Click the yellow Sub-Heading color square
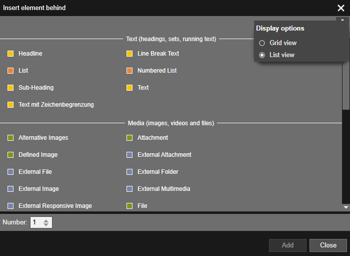Viewport: 350px width, 256px height. [10, 88]
